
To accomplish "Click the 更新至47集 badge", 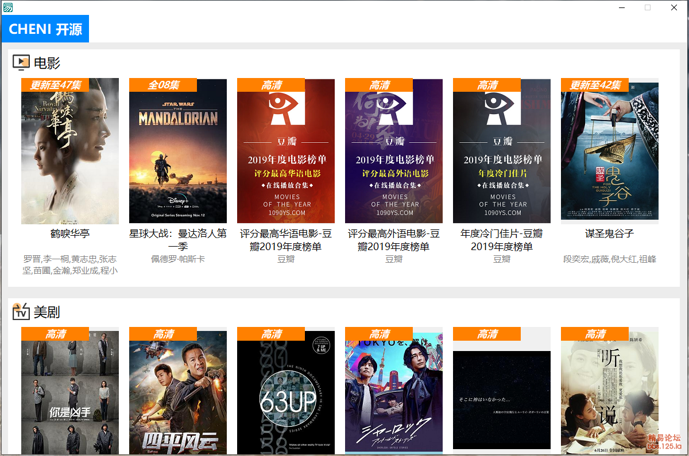I will pos(55,85).
